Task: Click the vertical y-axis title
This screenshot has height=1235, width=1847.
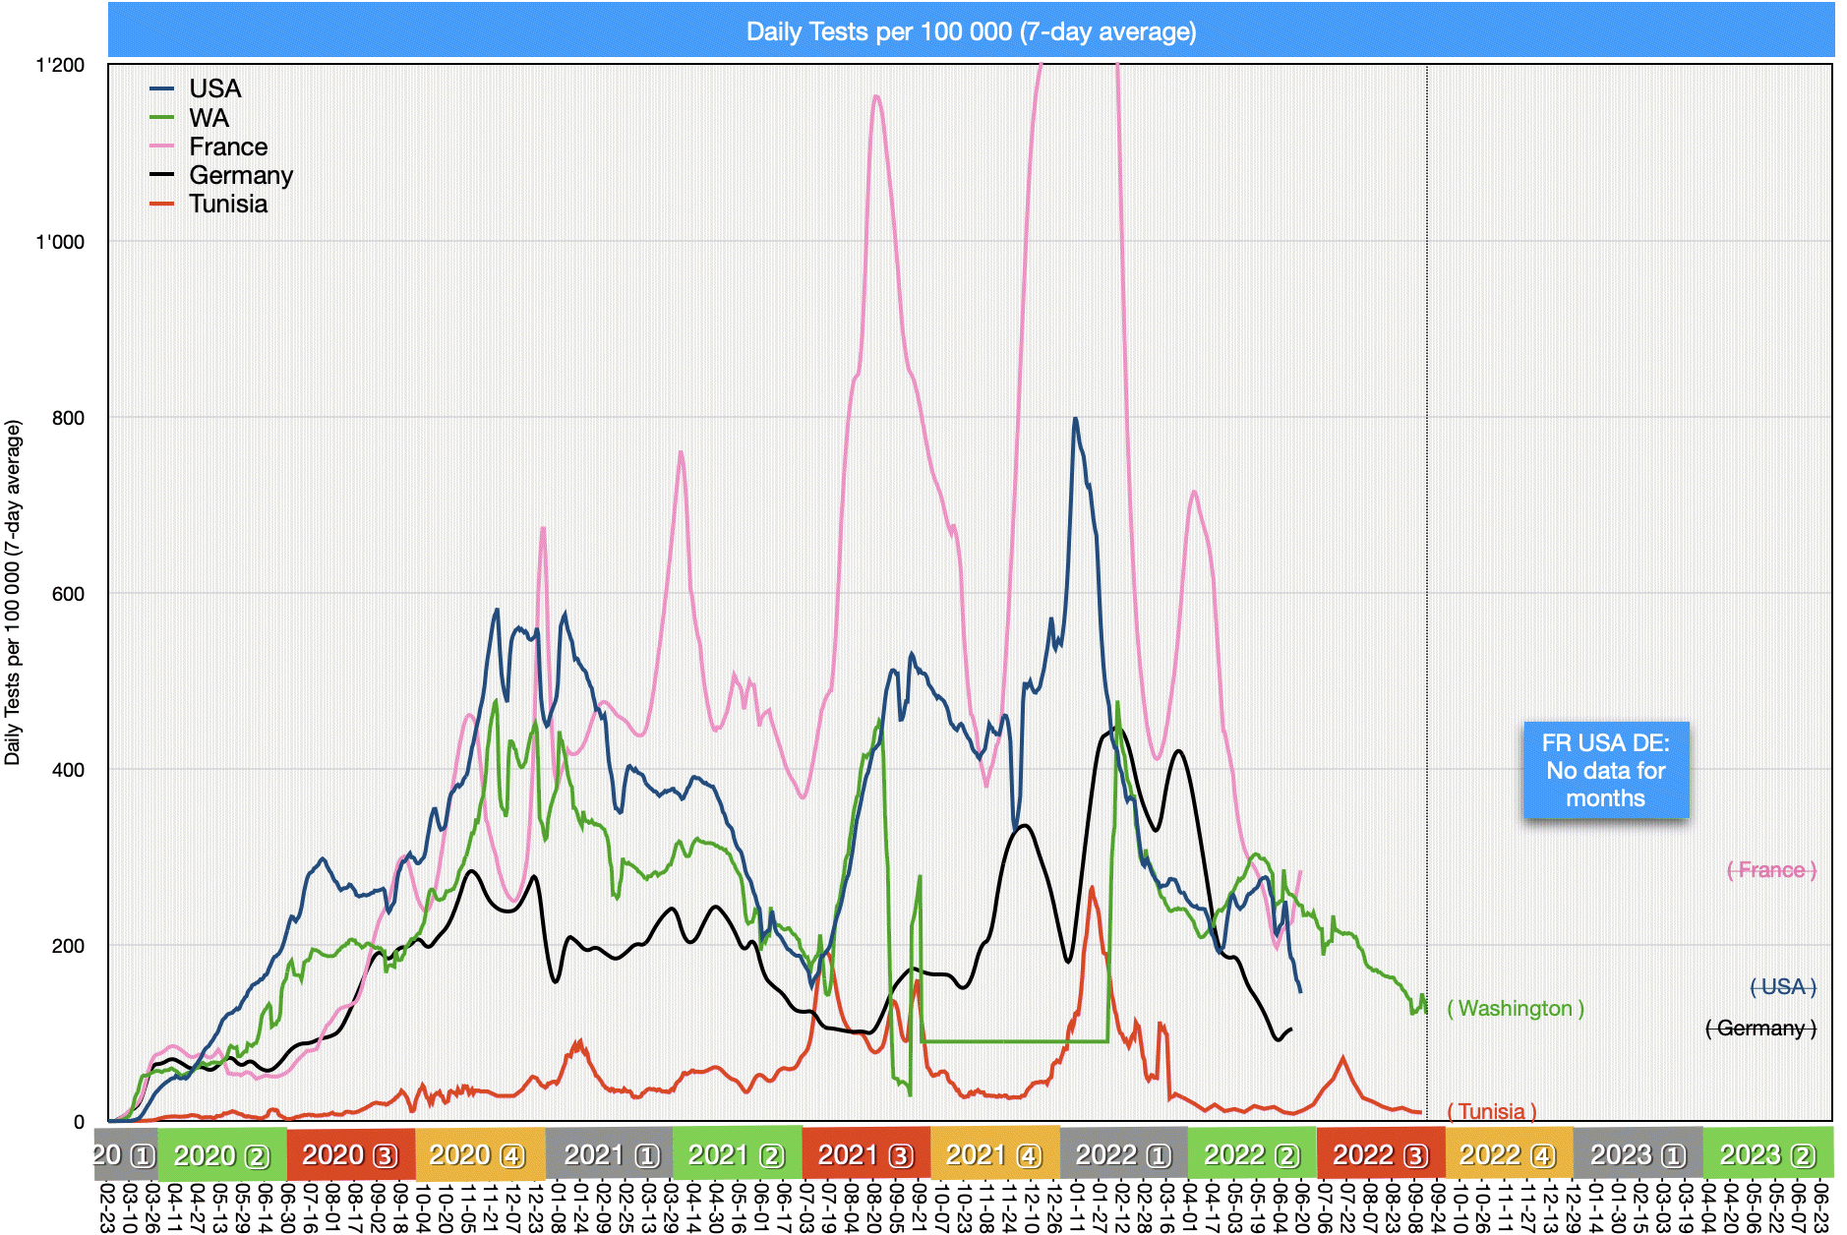Action: (x=13, y=592)
